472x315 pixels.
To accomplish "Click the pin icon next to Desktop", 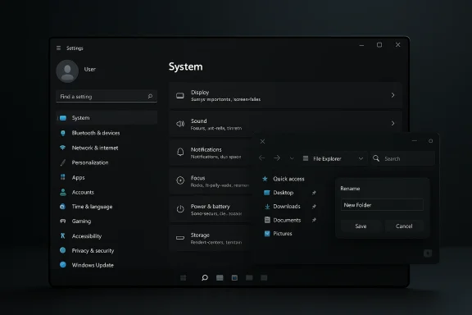I will click(314, 193).
